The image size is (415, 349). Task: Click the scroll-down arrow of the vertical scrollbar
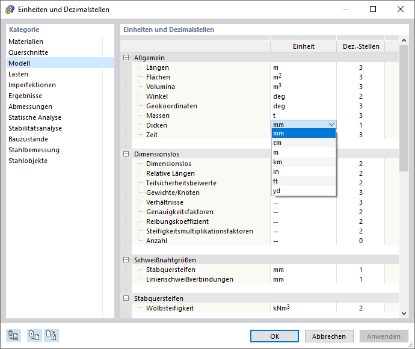tap(404, 313)
